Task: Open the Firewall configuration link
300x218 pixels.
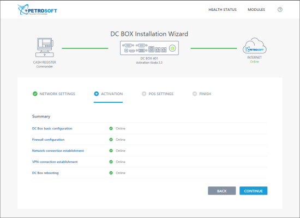Action: click(x=48, y=140)
